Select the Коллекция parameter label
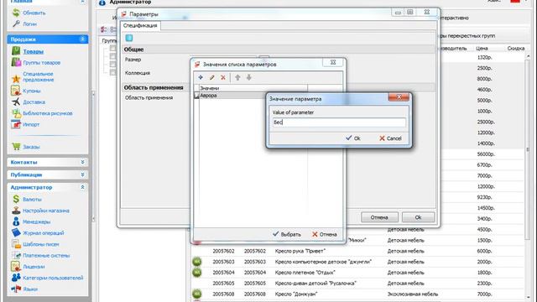Viewport: 537px width, 302px height. coord(138,73)
